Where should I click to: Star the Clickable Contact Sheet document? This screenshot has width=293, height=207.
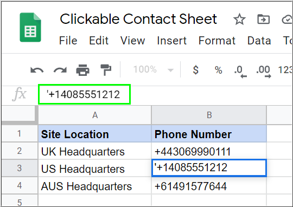point(239,19)
